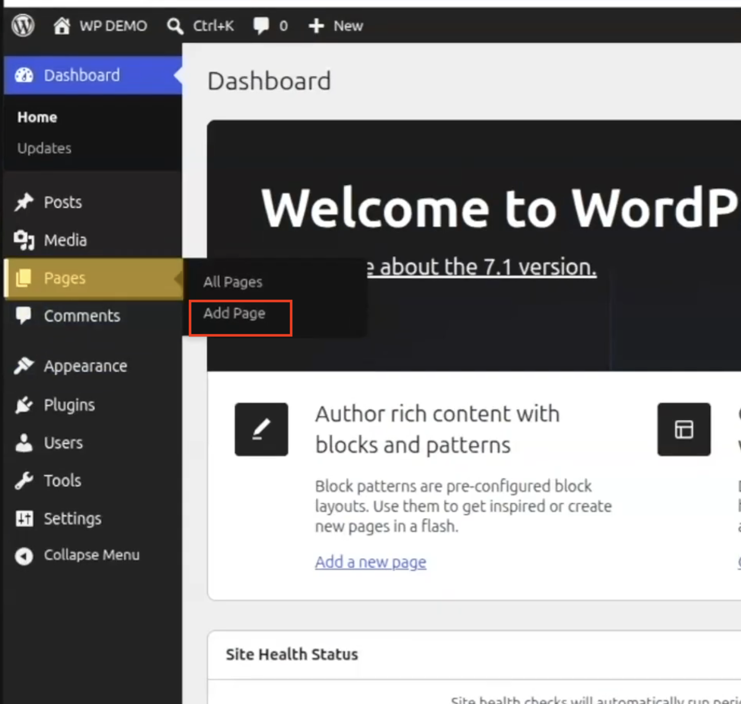Open the Ctrl+K search magnifier icon
This screenshot has width=741, height=704.
click(175, 26)
